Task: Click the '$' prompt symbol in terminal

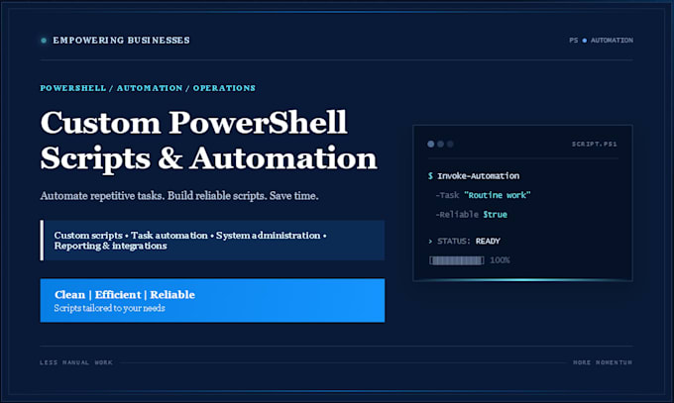Action: pyautogui.click(x=430, y=175)
